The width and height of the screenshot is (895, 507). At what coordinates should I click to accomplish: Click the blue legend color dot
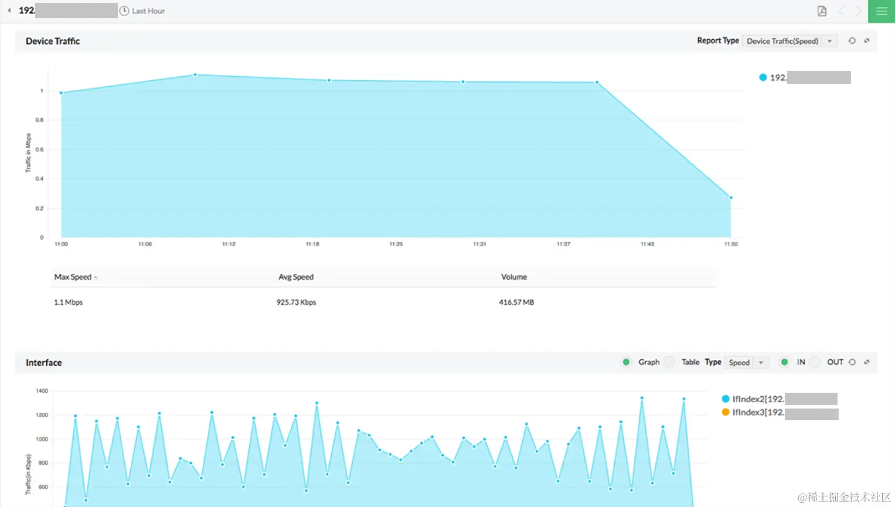[x=763, y=77]
